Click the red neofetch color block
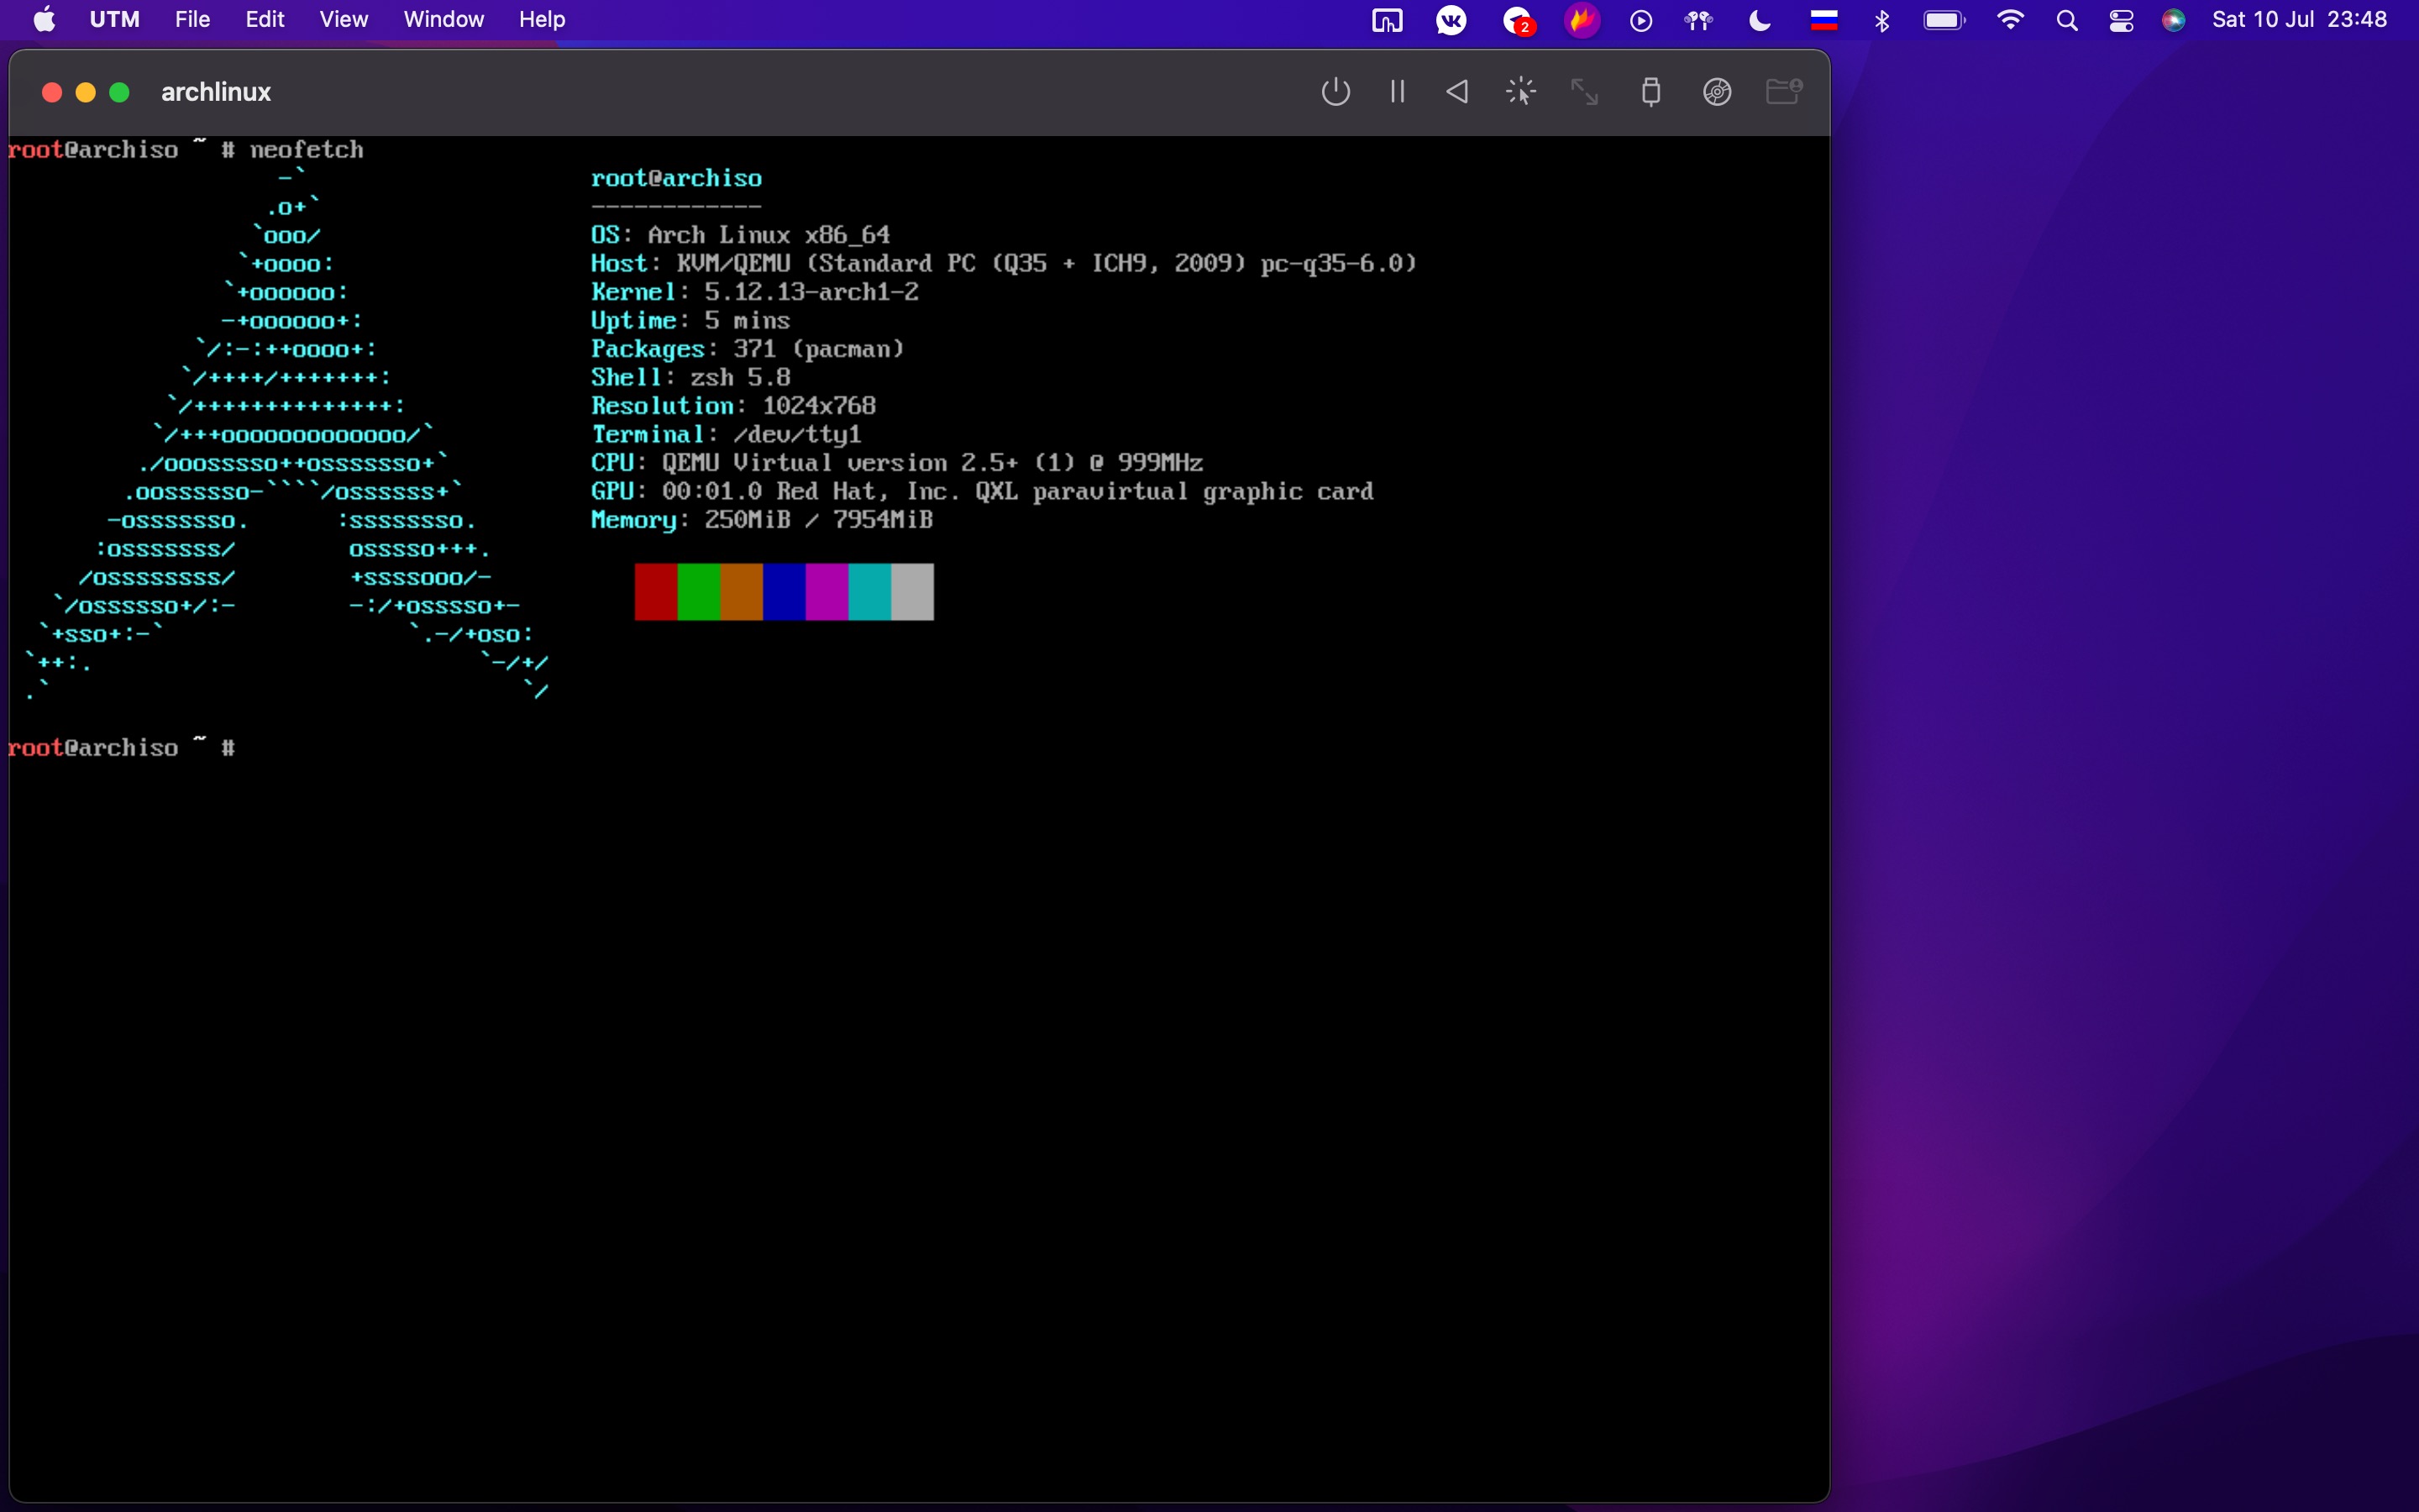Screen dimensions: 2419x1512 coord(656,592)
